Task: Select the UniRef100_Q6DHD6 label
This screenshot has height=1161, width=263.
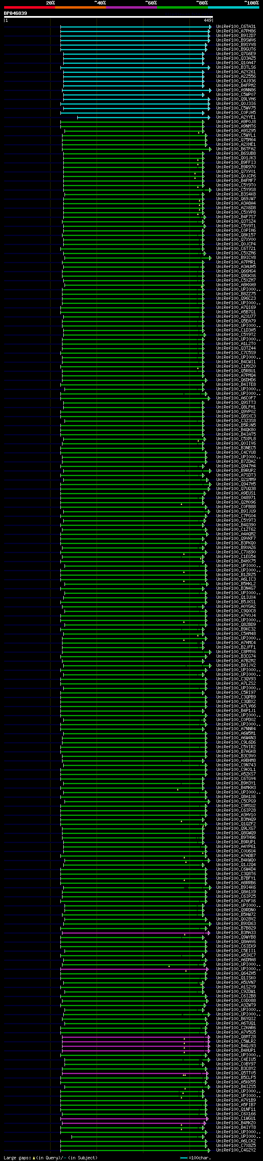Action: [235, 381]
